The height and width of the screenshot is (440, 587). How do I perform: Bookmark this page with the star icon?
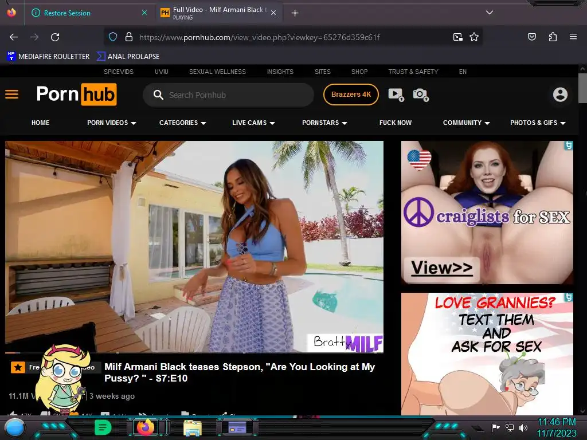(474, 37)
